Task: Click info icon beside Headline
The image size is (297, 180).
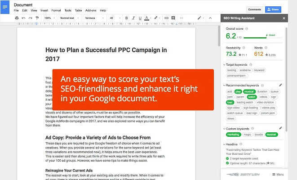Action: [241, 144]
